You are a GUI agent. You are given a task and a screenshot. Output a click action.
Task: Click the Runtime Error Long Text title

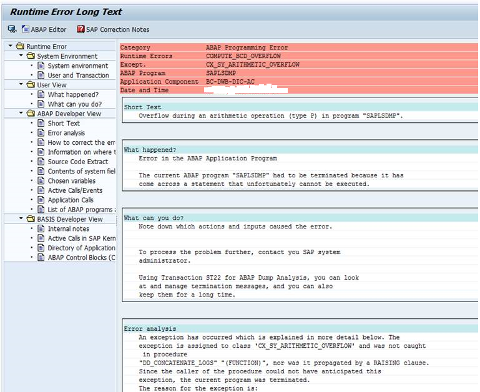(66, 12)
